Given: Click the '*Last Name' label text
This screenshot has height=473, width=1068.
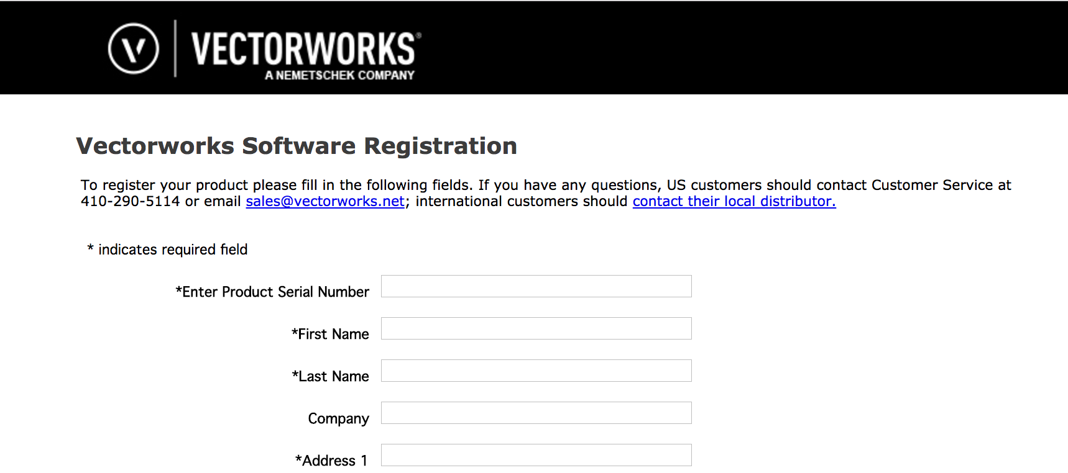Looking at the screenshot, I should click(x=330, y=376).
